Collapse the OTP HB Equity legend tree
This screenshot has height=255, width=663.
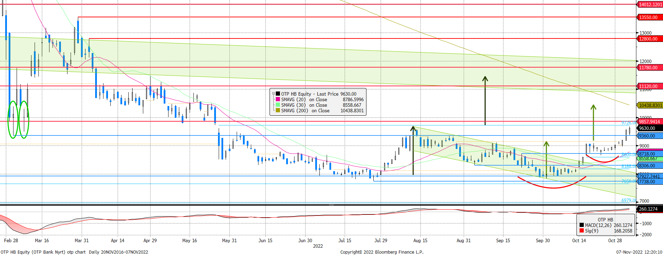click(273, 94)
